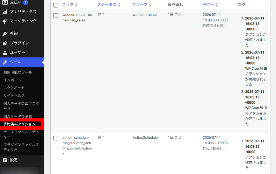Click the 繰り返し column header
This screenshot has width=276, height=174.
[175, 5]
